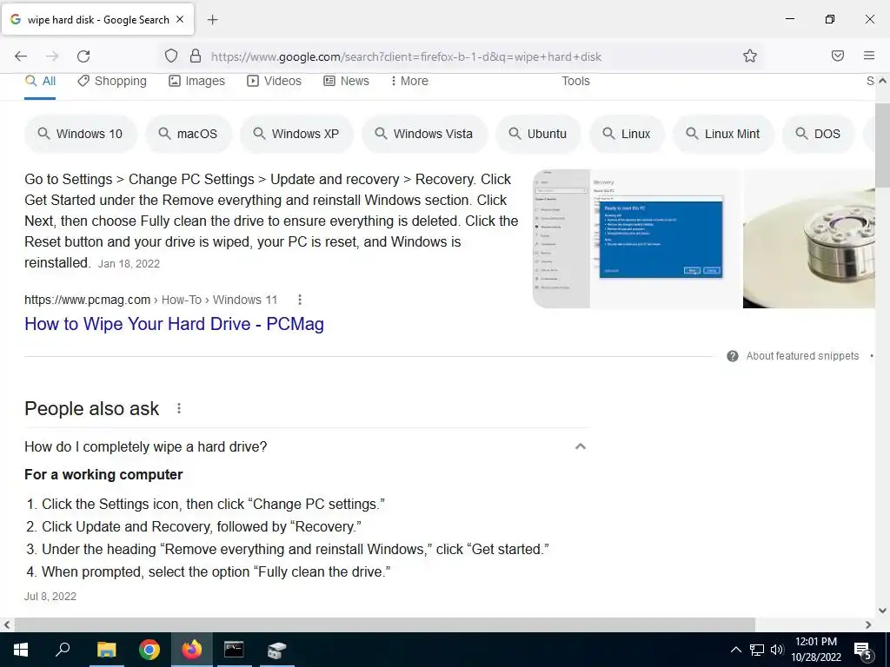Open the hard disk platter photo thumbnail
Screen dimensions: 890x667
tap(809, 239)
